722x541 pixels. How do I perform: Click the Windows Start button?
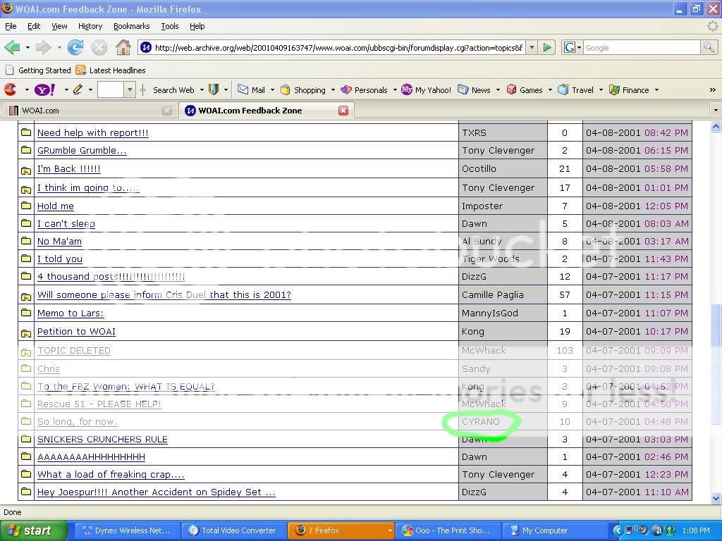click(x=33, y=530)
